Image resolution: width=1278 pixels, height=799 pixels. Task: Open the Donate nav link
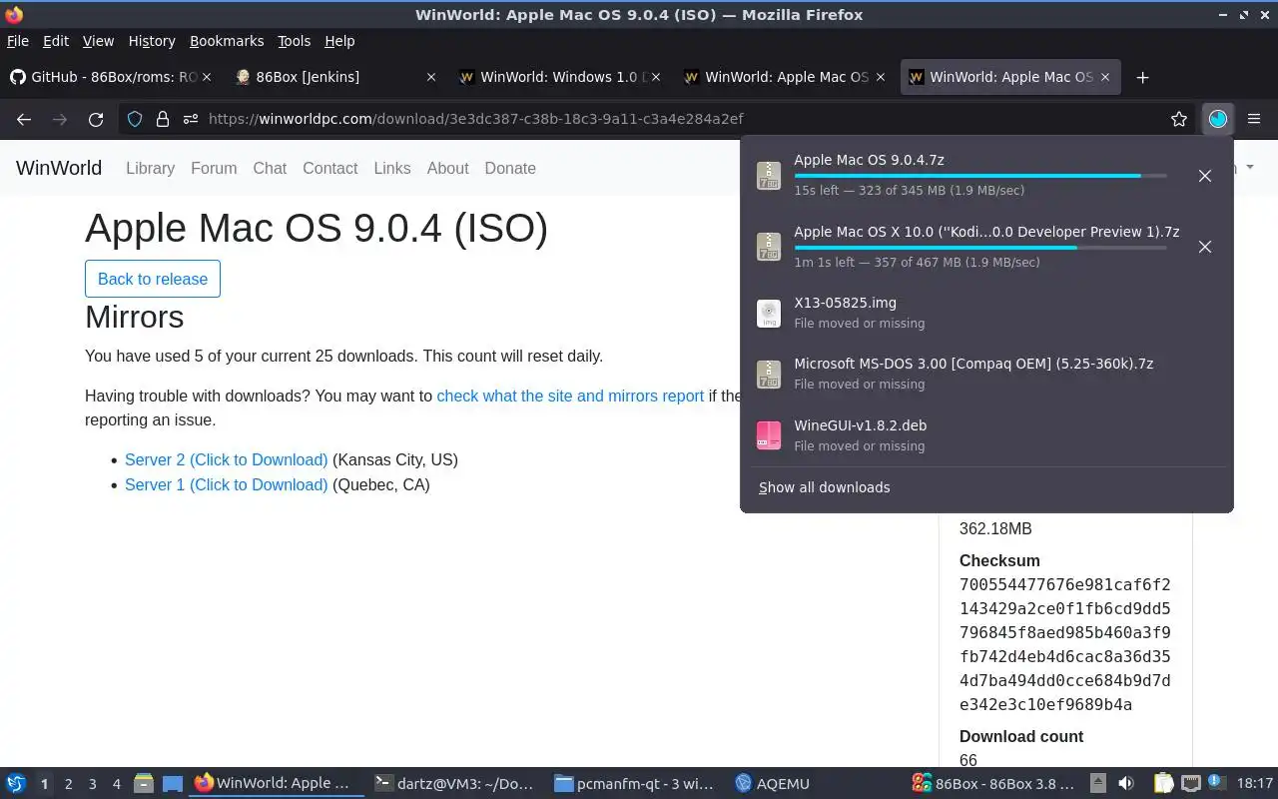tap(510, 169)
